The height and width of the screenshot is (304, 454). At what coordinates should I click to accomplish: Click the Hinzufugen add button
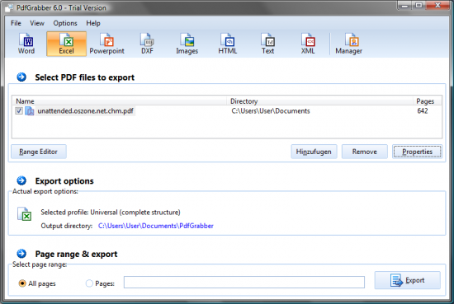tap(314, 152)
